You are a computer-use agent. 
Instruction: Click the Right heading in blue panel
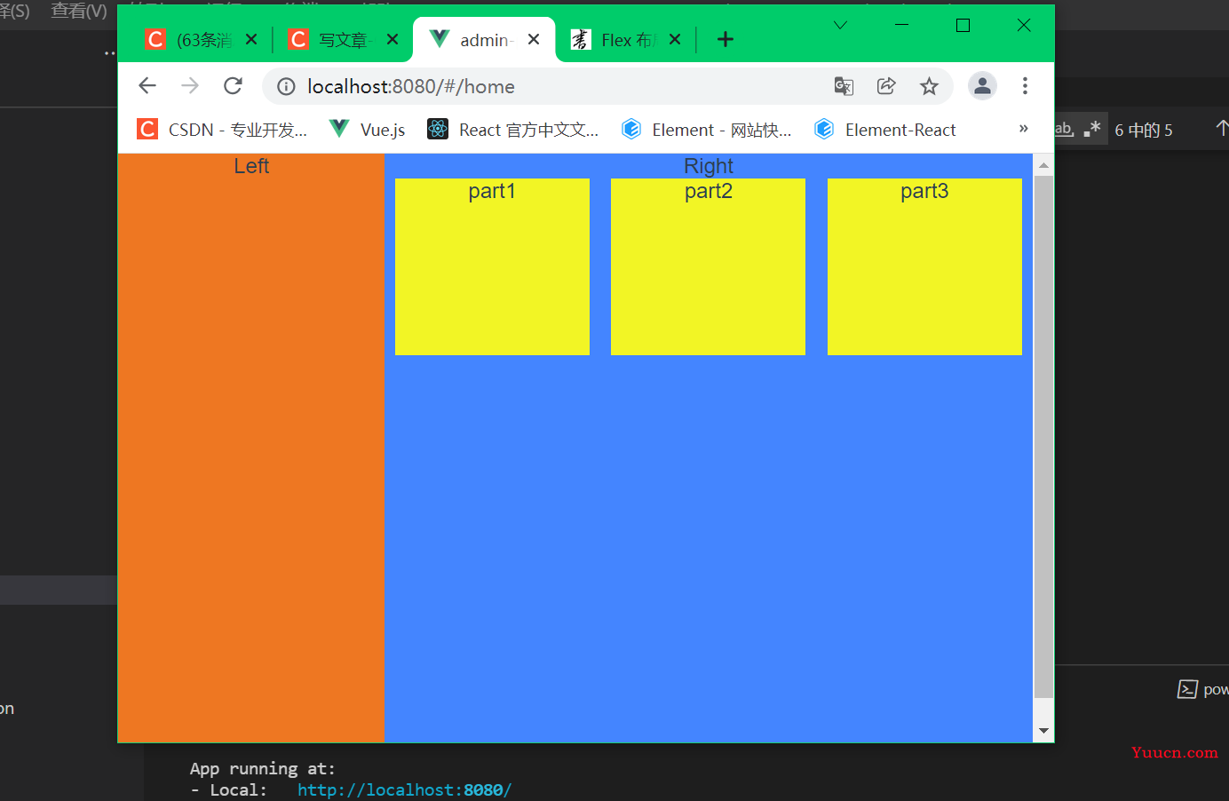(709, 166)
